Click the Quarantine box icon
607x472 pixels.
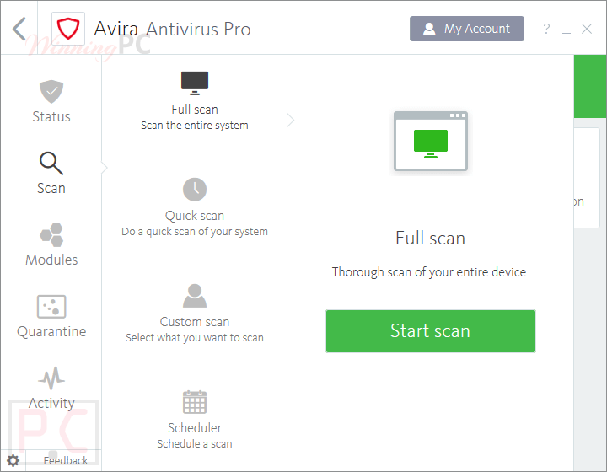click(x=51, y=307)
